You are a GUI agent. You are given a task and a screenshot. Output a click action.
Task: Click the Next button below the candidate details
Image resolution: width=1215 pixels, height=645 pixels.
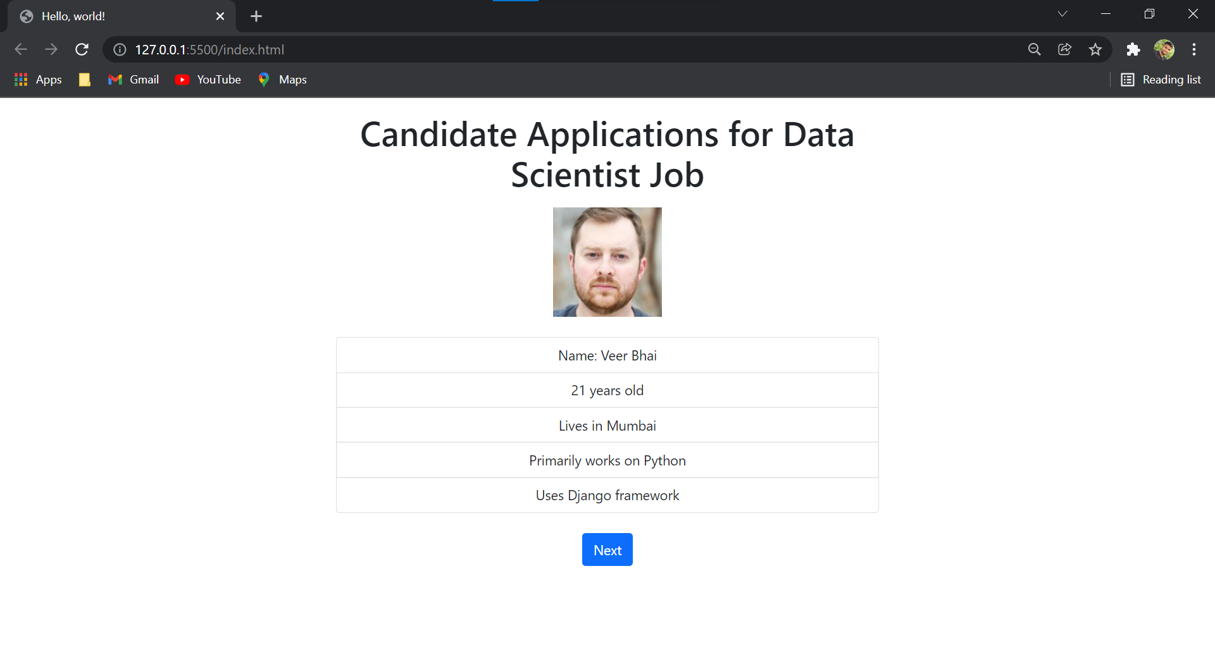click(607, 550)
